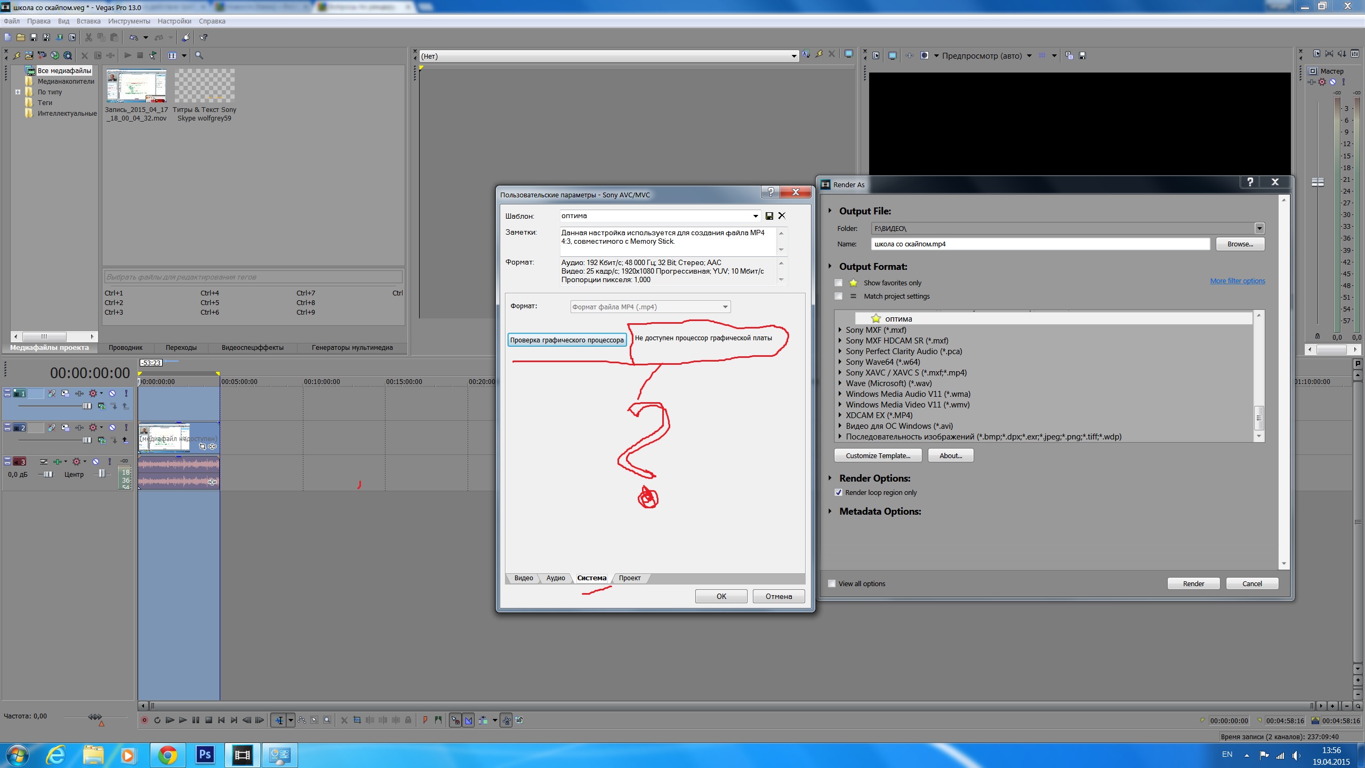Click OK in custom settings dialog
This screenshot has height=768, width=1365.
(x=721, y=596)
